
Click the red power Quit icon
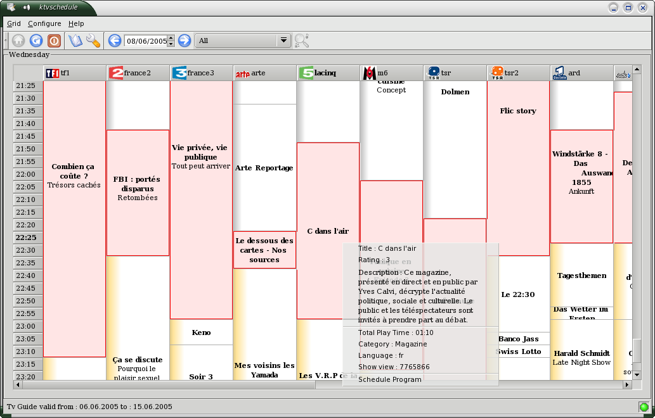tap(54, 41)
